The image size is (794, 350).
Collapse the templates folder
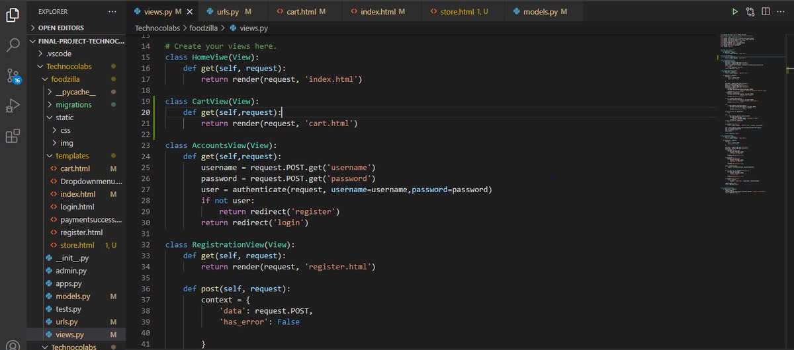coord(76,156)
